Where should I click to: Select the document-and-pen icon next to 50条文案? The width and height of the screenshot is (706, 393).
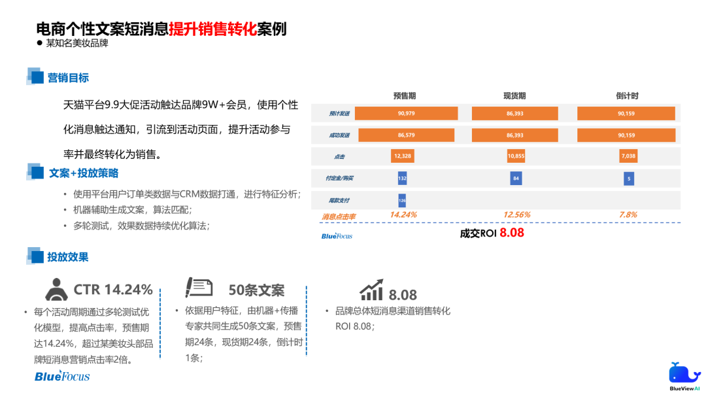[x=200, y=286]
